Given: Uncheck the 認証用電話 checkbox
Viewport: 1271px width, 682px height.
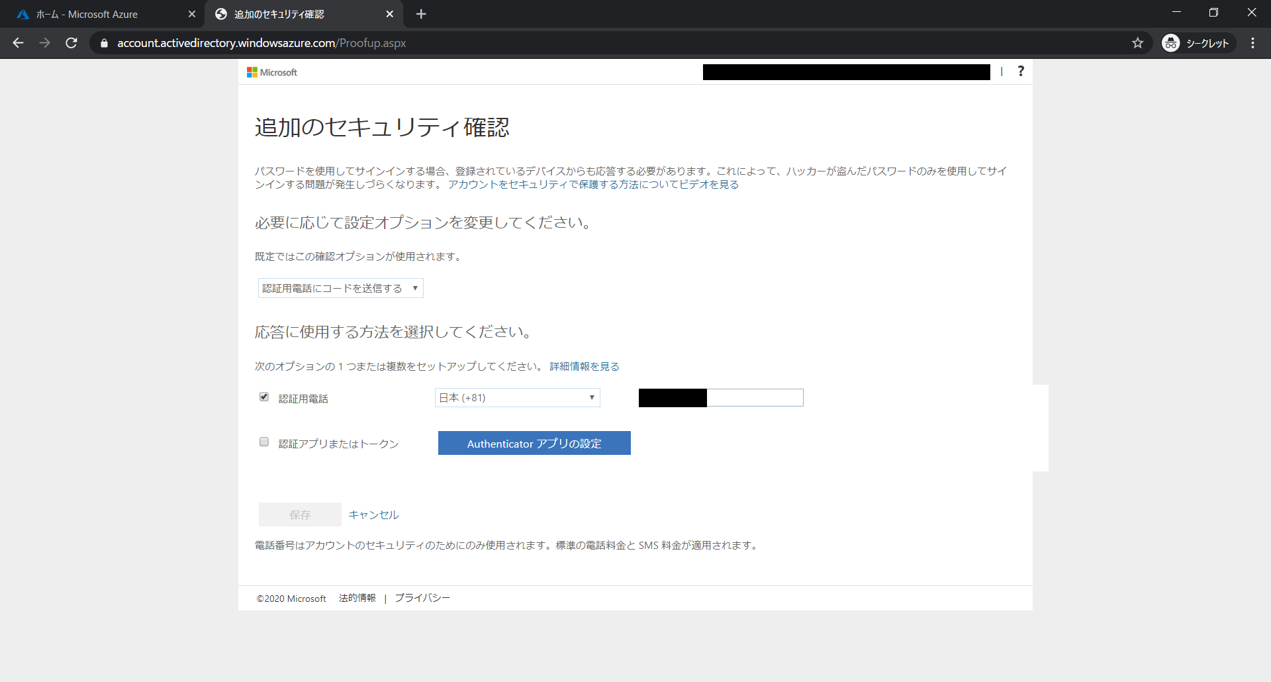Looking at the screenshot, I should (x=264, y=397).
